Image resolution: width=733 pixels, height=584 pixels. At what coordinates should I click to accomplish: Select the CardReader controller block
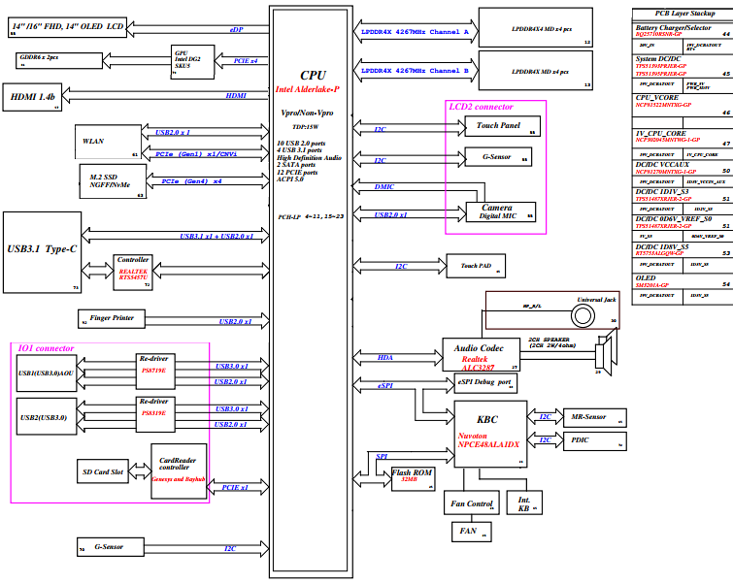[179, 470]
